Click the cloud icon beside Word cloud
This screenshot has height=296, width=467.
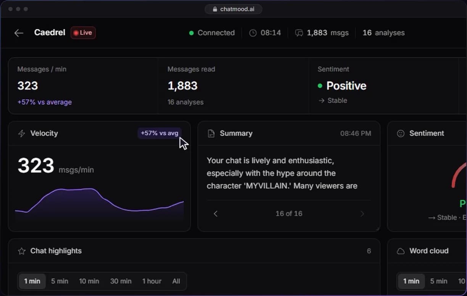click(x=401, y=251)
